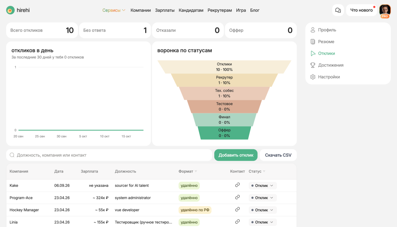
Task: Click the Профиль person icon in sidebar
Action: 313,30
